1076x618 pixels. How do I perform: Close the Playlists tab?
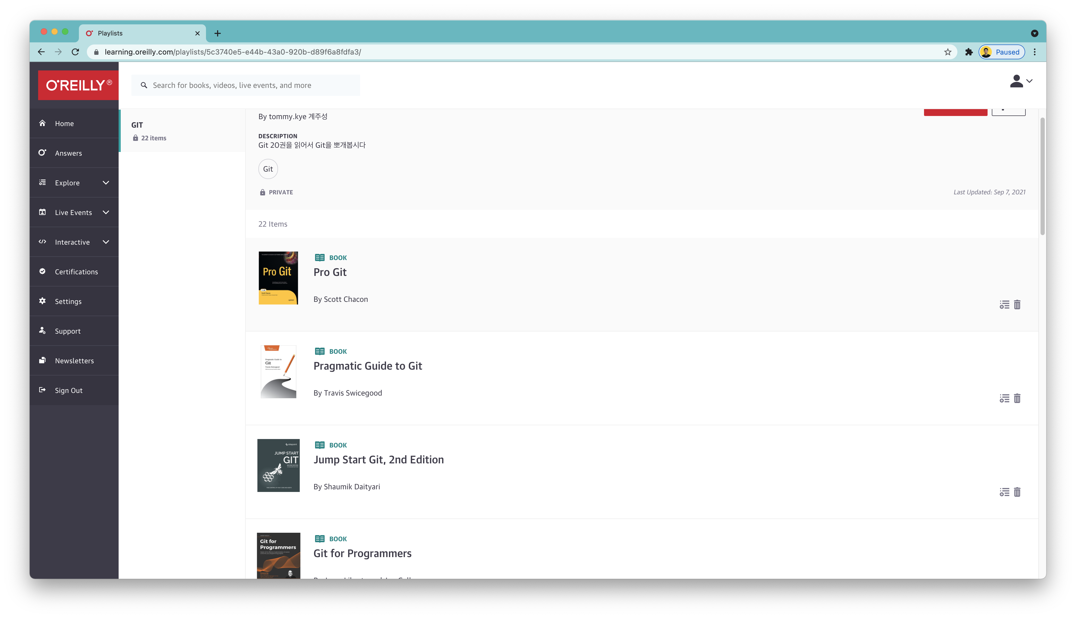tap(197, 33)
